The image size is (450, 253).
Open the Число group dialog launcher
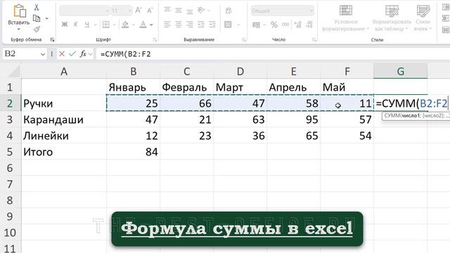314,39
